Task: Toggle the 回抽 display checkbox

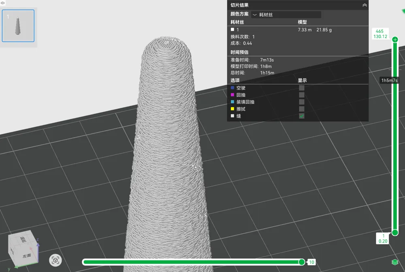Action: [301, 95]
